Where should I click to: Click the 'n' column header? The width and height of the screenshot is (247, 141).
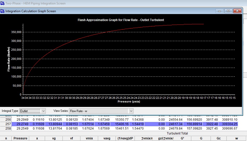tap(6, 138)
